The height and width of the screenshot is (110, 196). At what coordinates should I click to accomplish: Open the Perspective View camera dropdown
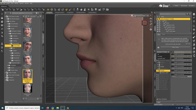(x=141, y=16)
